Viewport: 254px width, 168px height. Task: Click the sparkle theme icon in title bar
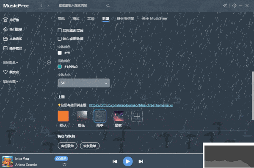(x=225, y=6)
